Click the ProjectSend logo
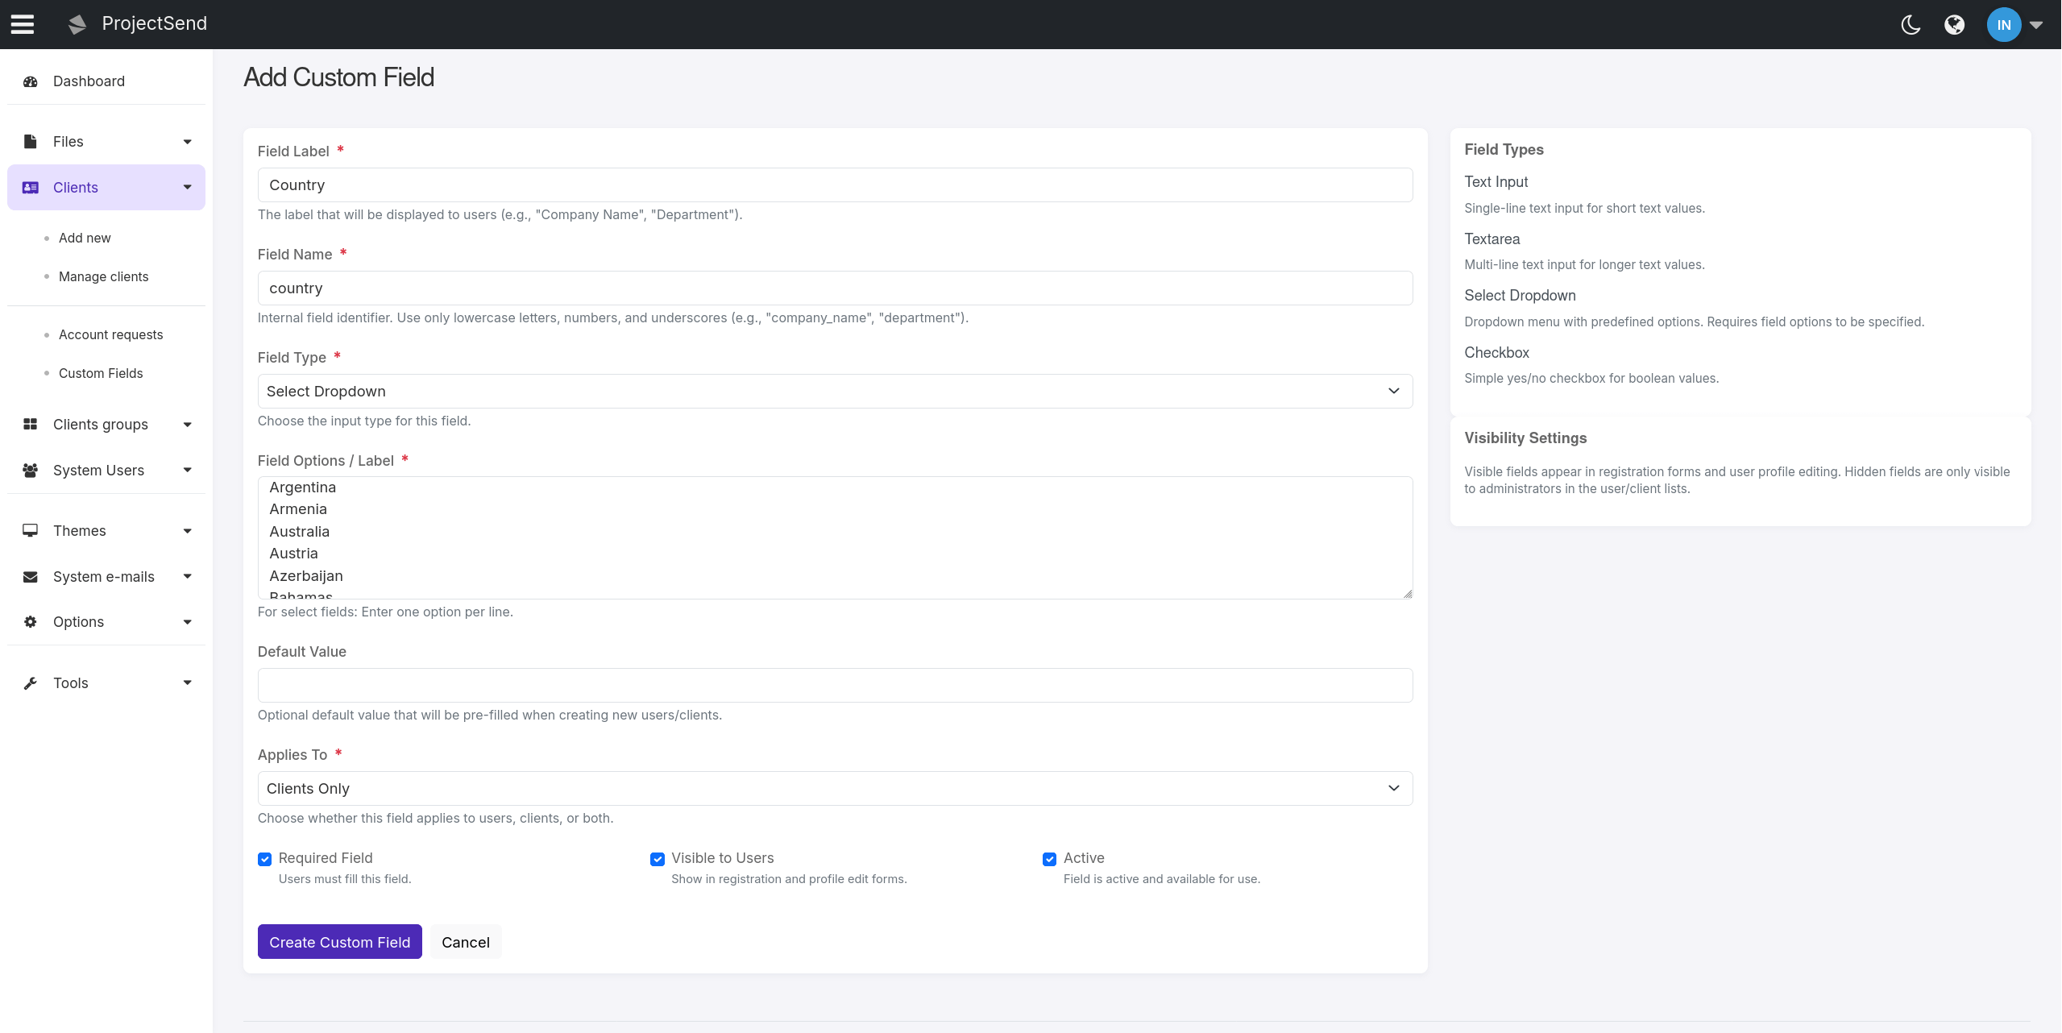The width and height of the screenshot is (2062, 1033). 77,23
